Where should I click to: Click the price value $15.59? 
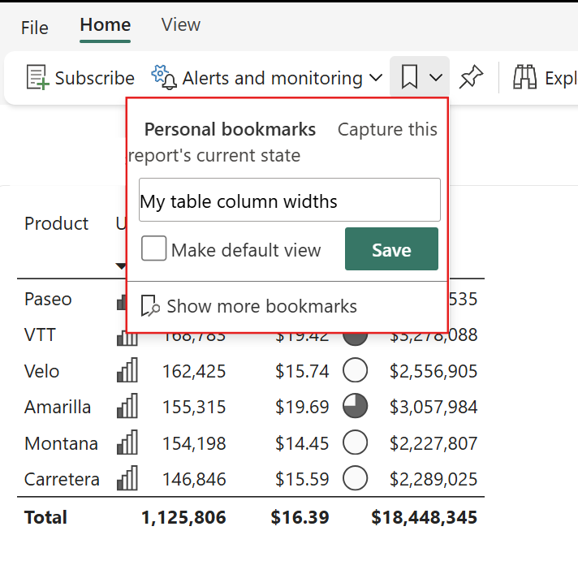302,480
